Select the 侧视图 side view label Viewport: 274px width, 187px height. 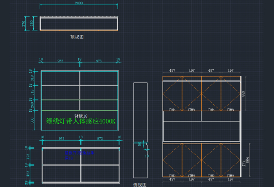tap(140, 184)
